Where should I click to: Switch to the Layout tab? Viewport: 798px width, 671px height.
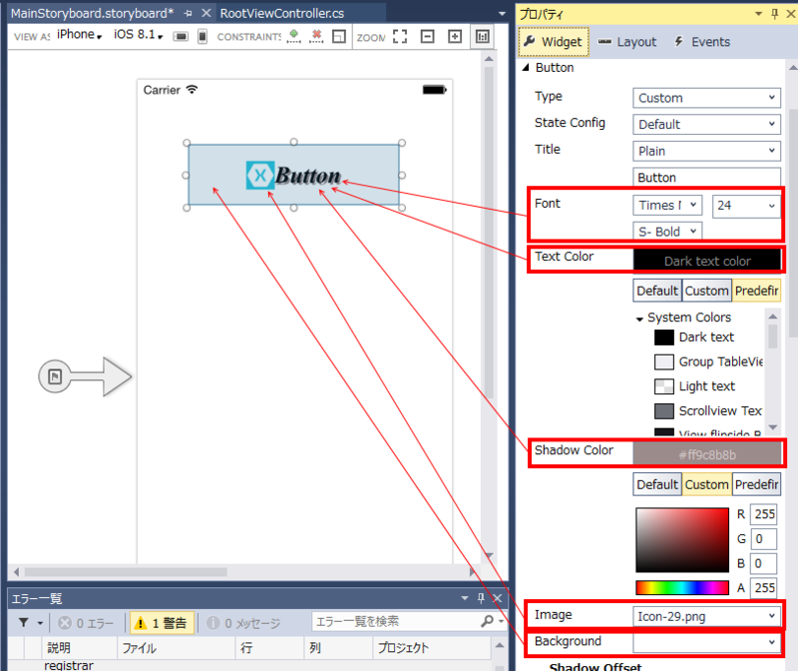[x=627, y=42]
